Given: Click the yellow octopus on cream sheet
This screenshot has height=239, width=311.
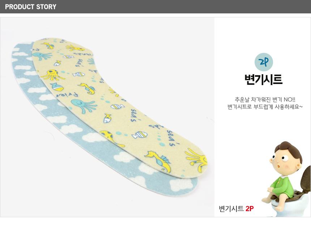Looking at the screenshot, I should [x=52, y=75].
